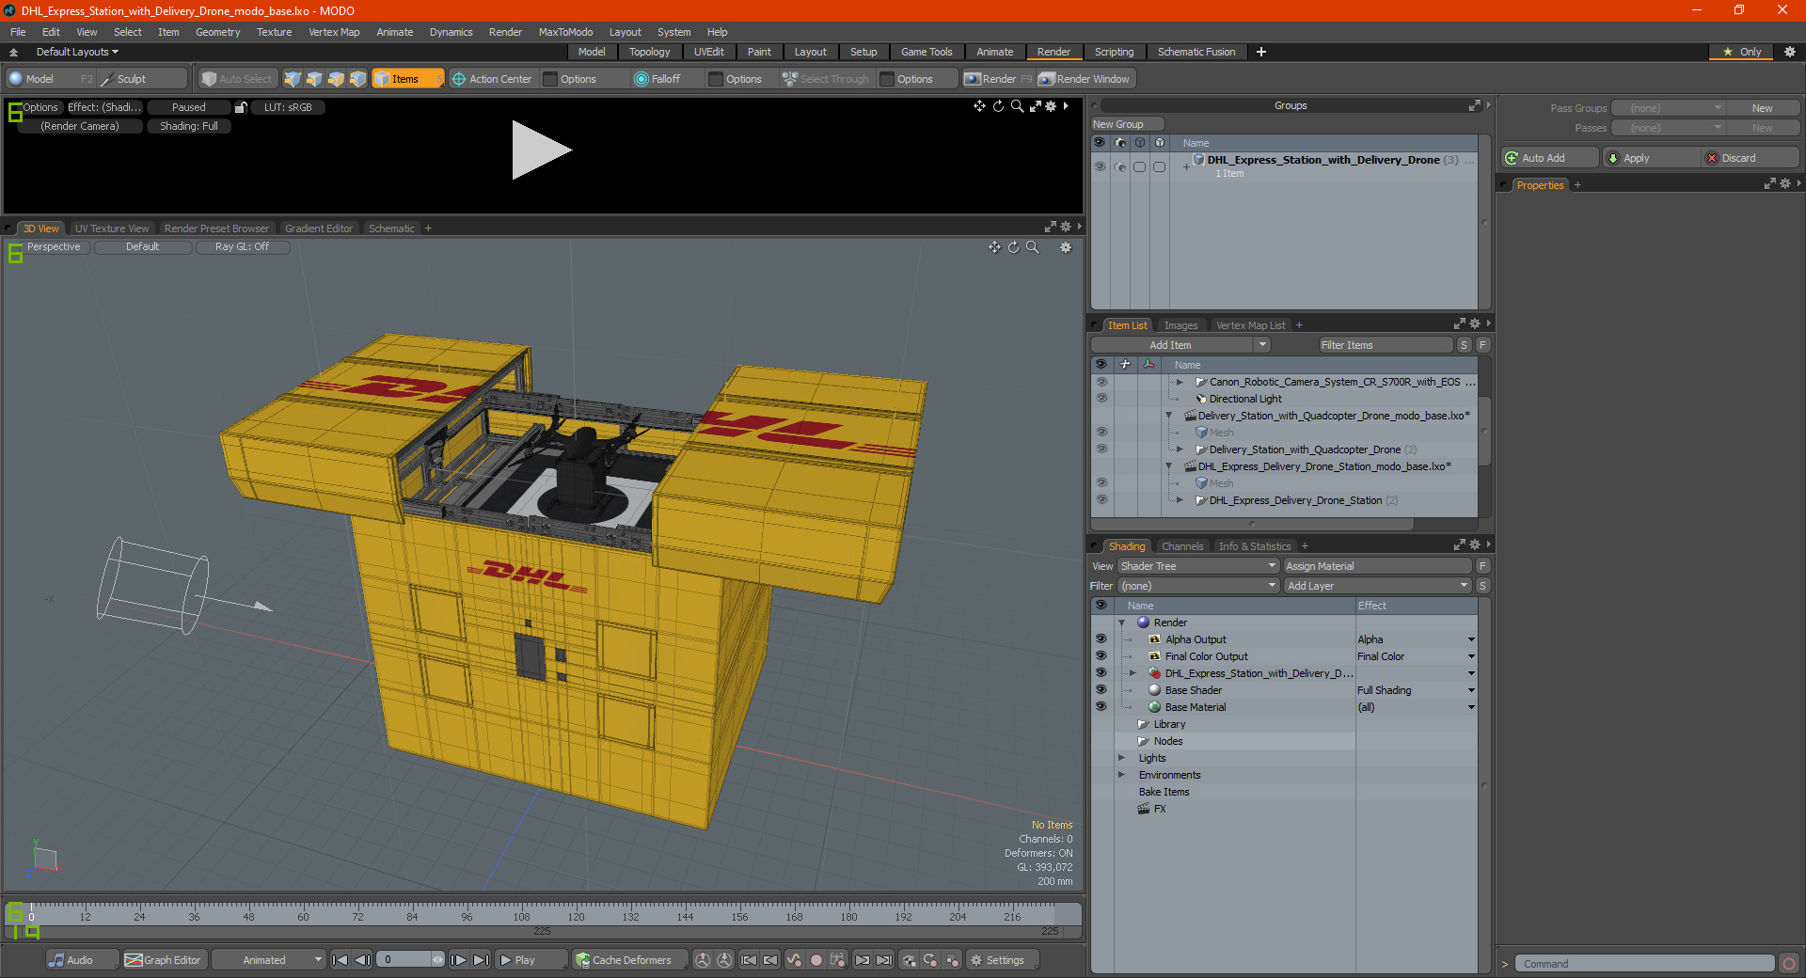
Task: Click reset rotation icon in render preview toolbar
Action: pyautogui.click(x=998, y=106)
